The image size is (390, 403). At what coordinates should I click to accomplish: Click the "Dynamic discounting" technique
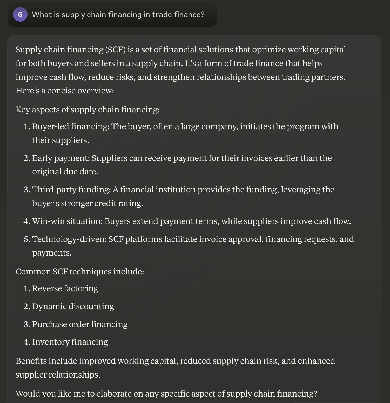click(x=73, y=306)
